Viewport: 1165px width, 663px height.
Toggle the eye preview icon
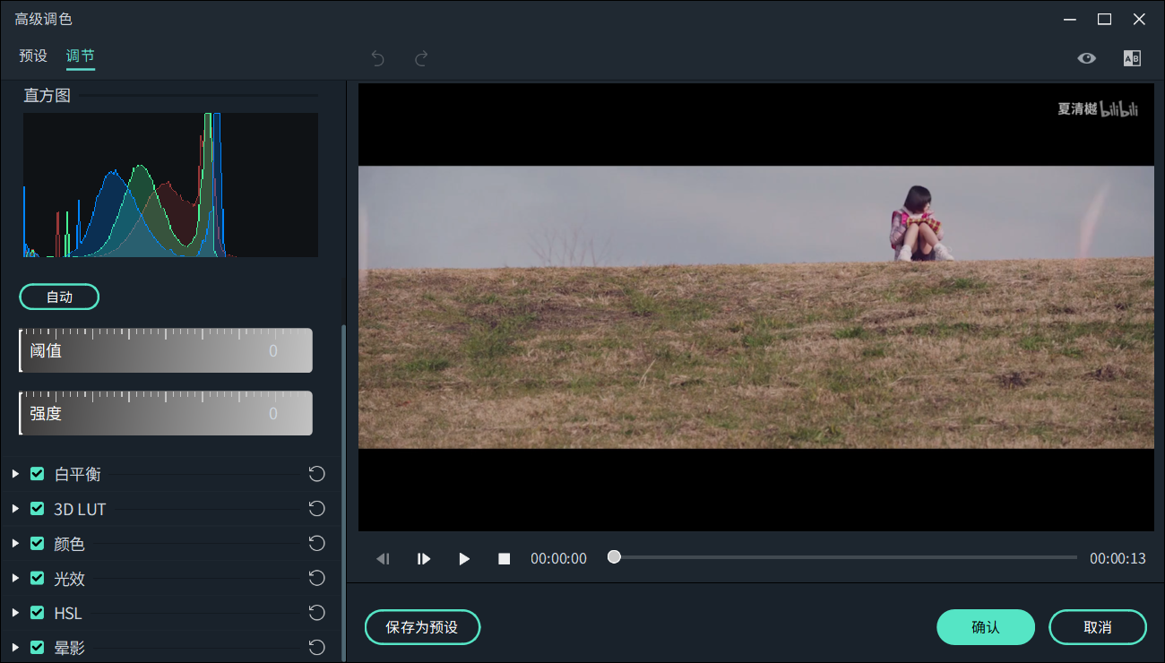click(1086, 58)
